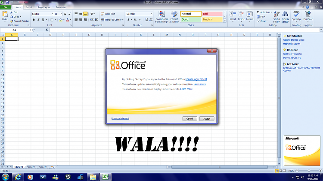323x181 pixels.
Task: Open Sort & Filter menu
Action: click(x=276, y=17)
